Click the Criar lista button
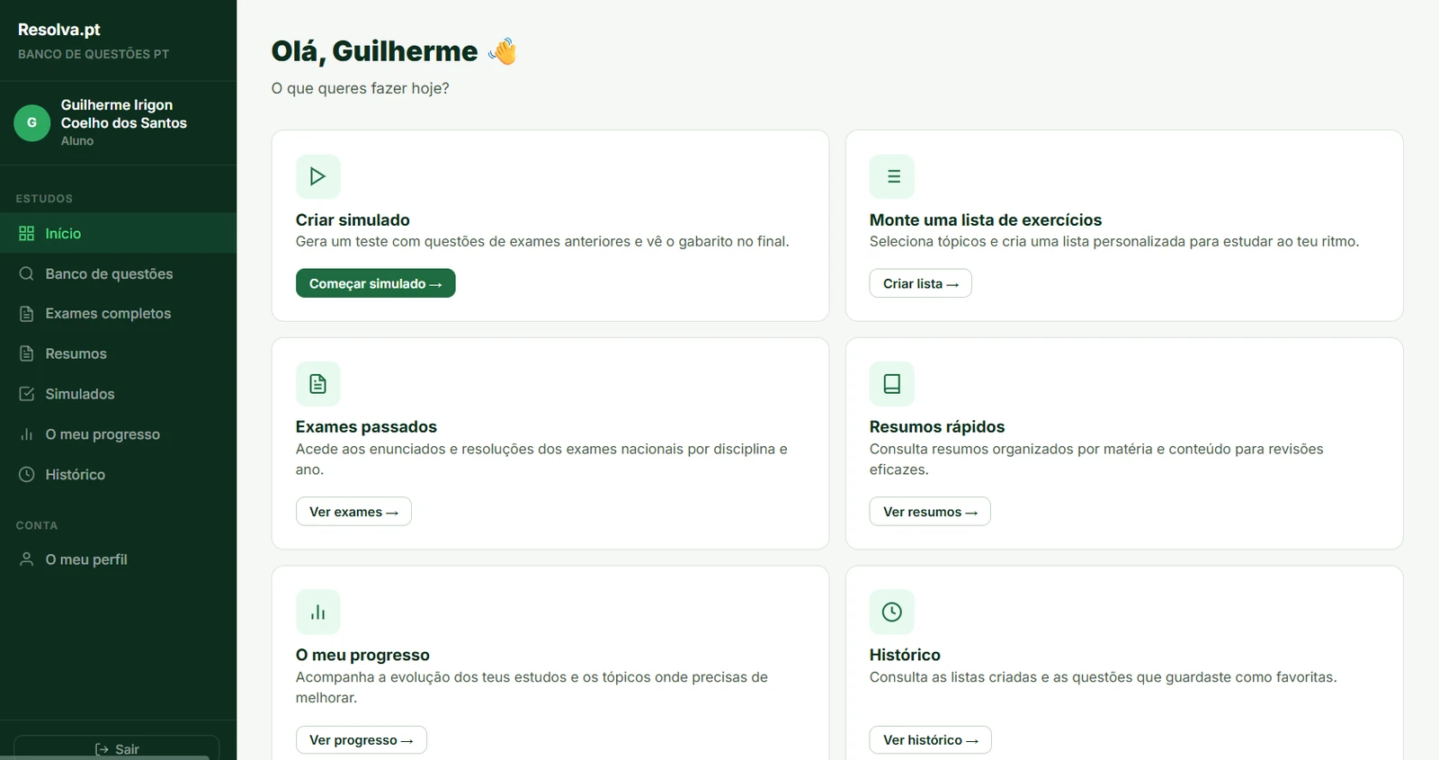This screenshot has width=1439, height=760. [x=920, y=283]
